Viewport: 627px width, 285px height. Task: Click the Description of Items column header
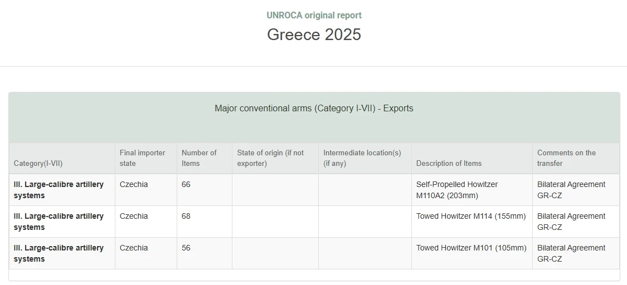(x=449, y=163)
